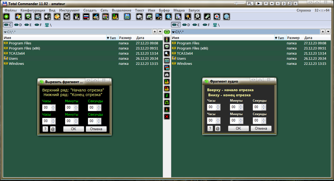Click the Russian flag language icon
This screenshot has width=334, height=181.
86,17
